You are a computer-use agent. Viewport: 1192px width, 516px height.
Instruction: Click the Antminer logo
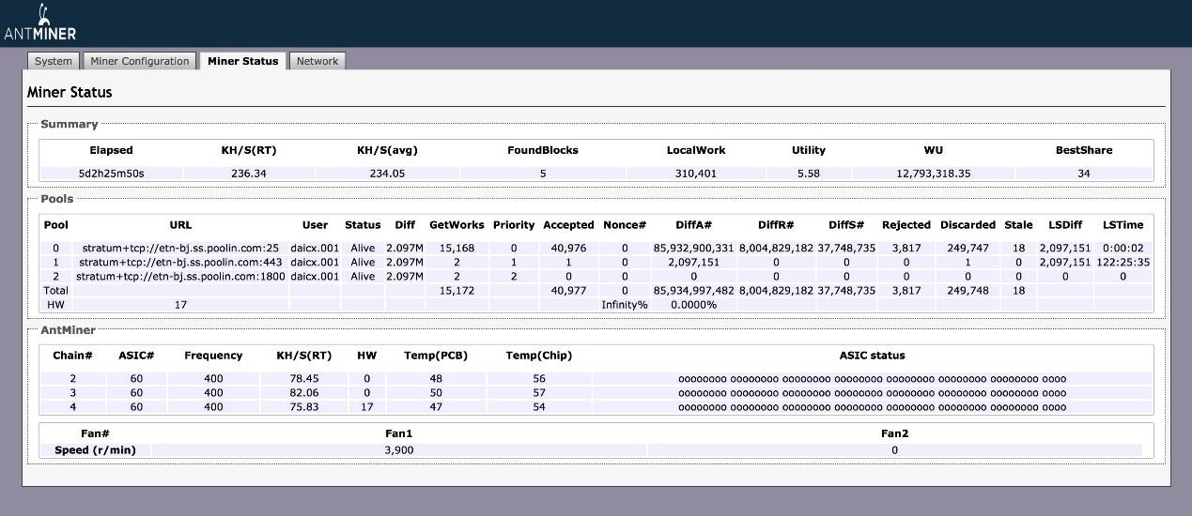40,23
